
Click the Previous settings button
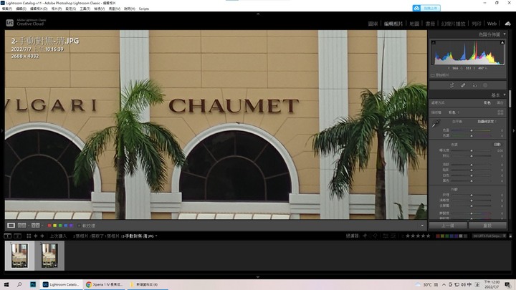click(x=447, y=226)
